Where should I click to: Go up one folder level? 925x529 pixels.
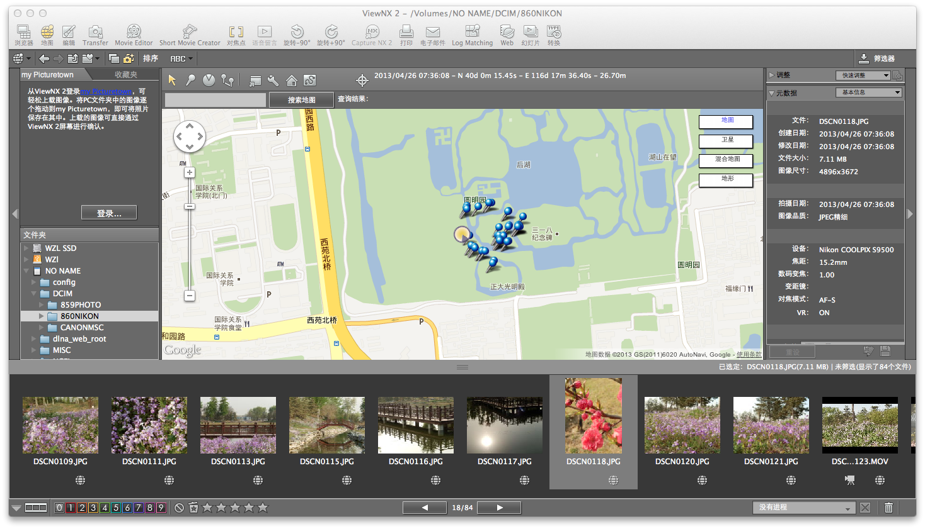coord(73,58)
